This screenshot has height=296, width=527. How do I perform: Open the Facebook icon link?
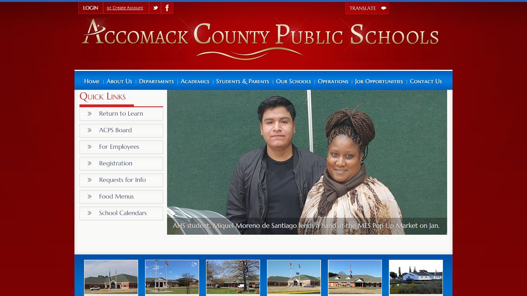click(167, 8)
